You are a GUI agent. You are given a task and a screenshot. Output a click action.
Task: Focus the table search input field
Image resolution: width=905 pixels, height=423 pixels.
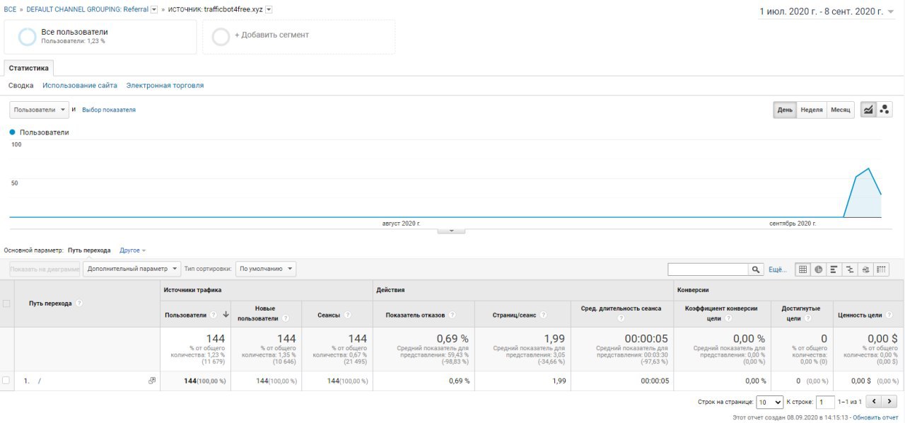click(x=708, y=270)
